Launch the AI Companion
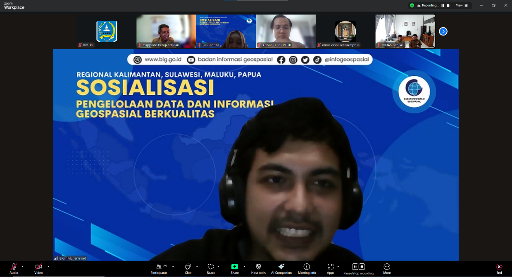The height and width of the screenshot is (277, 512). click(281, 267)
